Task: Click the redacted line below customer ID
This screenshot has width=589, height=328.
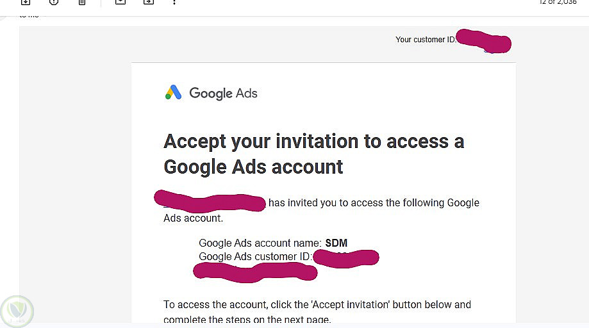Action: (255, 272)
